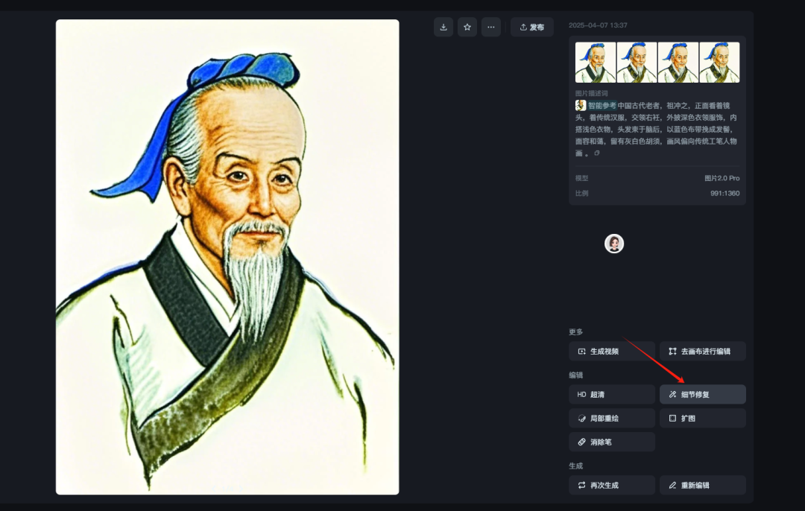
Task: Click the 智能参考 reference image tag
Action: coord(596,106)
